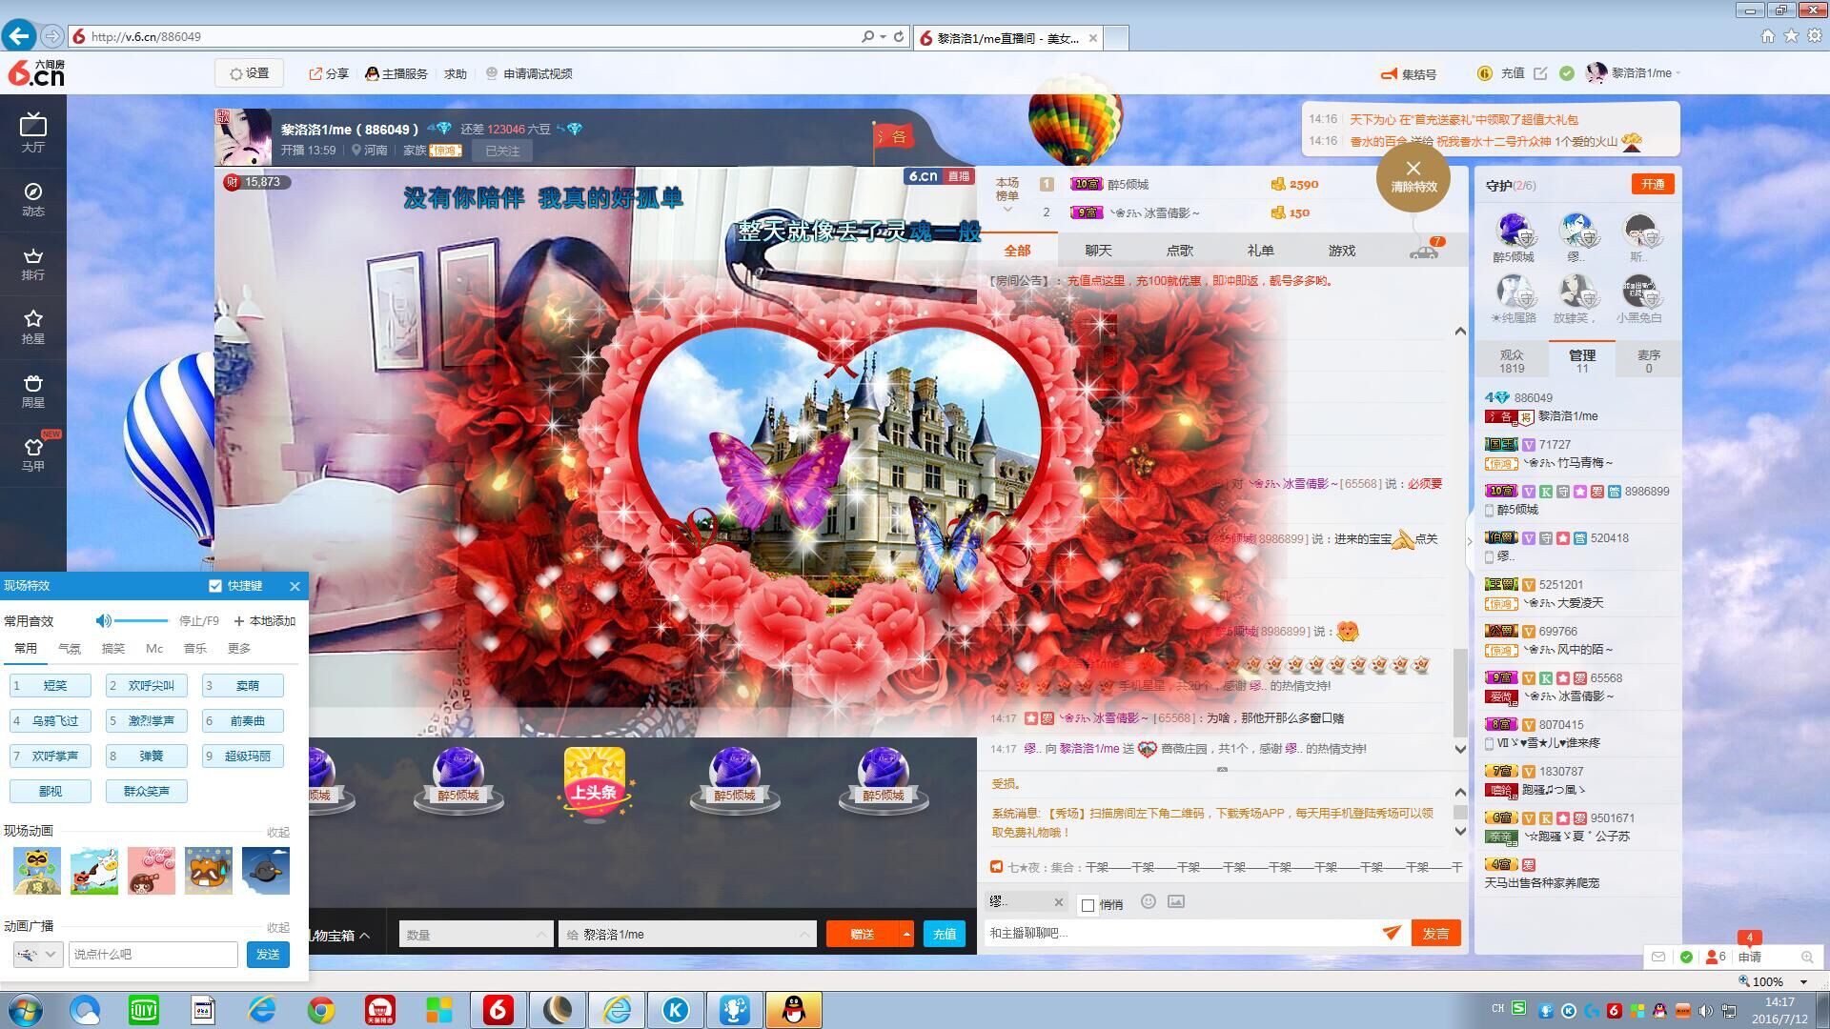Screen dimensions: 1830x1029
Task: Adjust the sound effects volume slider
Action: click(x=141, y=620)
